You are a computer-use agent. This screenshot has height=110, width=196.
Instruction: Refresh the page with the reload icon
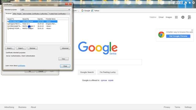coord(181,3)
